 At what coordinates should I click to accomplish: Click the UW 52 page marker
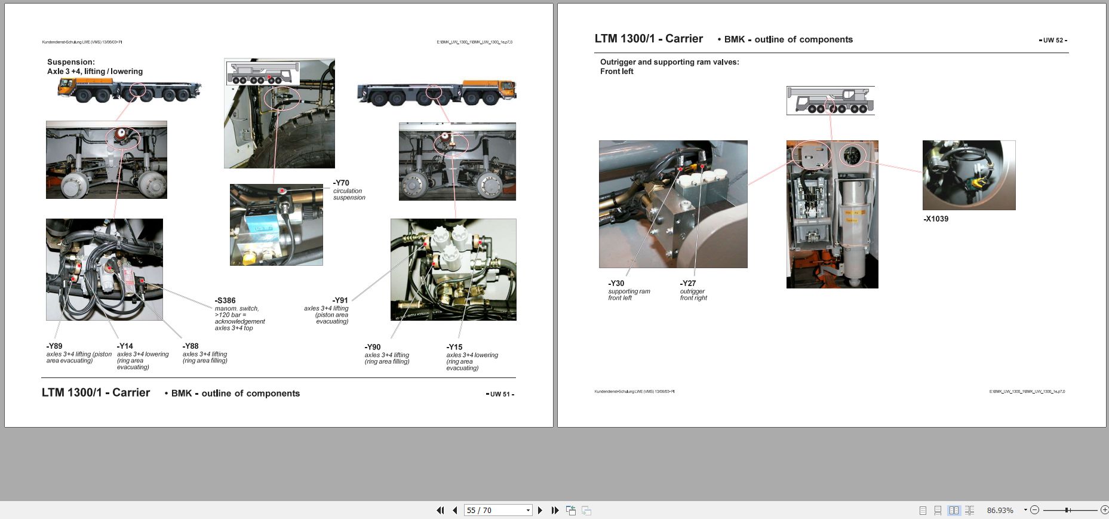pos(1053,41)
